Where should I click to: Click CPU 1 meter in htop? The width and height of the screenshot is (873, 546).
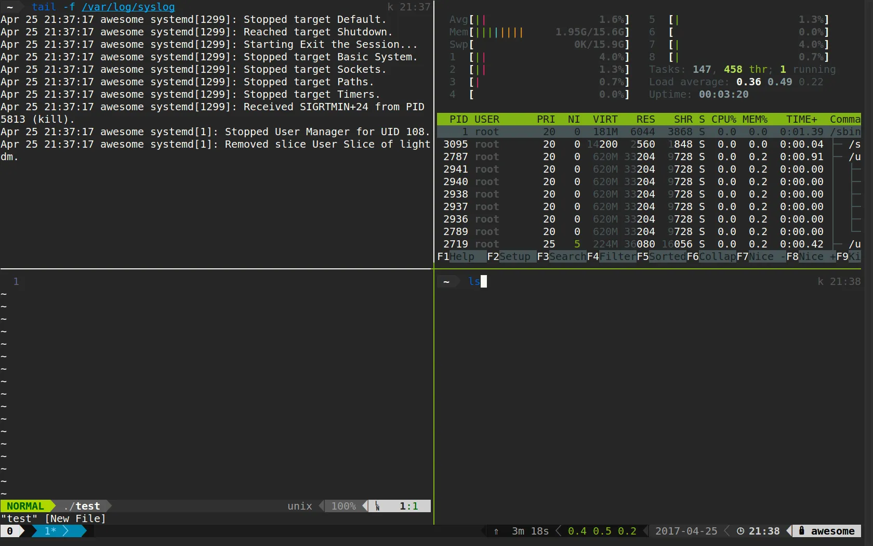point(540,57)
